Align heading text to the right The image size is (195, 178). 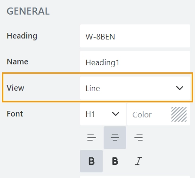coord(138,138)
